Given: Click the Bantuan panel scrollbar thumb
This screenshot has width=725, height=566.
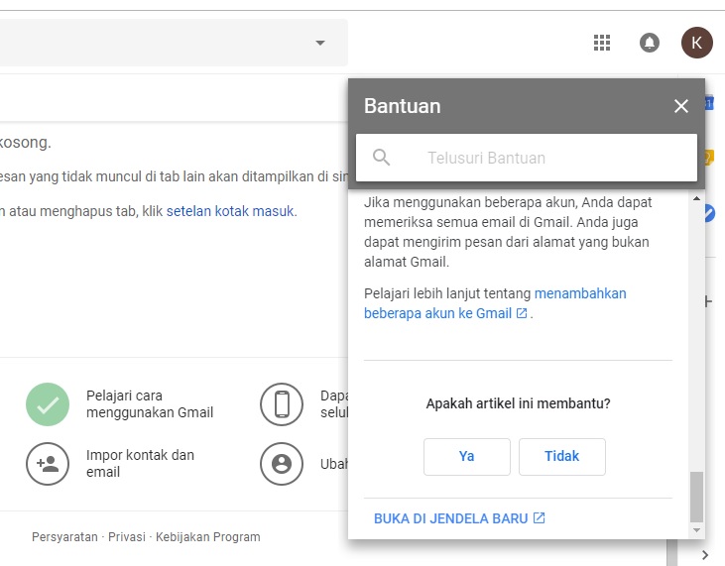Looking at the screenshot, I should tap(696, 496).
